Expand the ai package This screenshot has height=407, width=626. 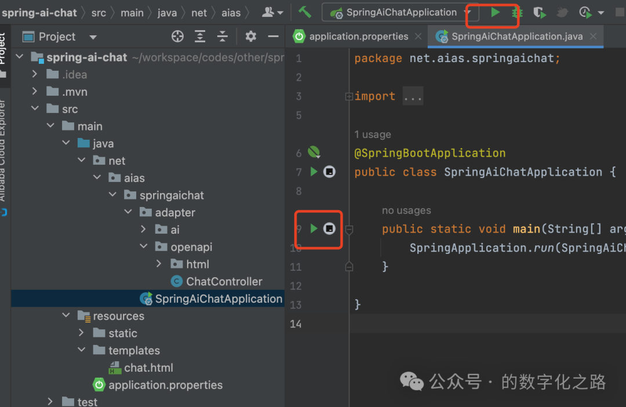click(144, 229)
